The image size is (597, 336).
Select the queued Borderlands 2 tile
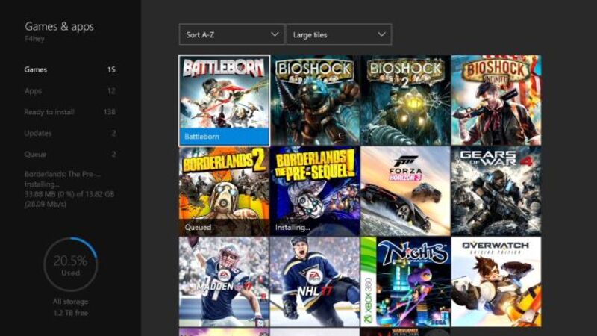[x=224, y=190]
